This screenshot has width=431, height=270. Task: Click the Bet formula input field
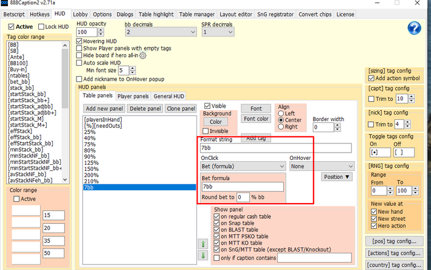point(242,186)
